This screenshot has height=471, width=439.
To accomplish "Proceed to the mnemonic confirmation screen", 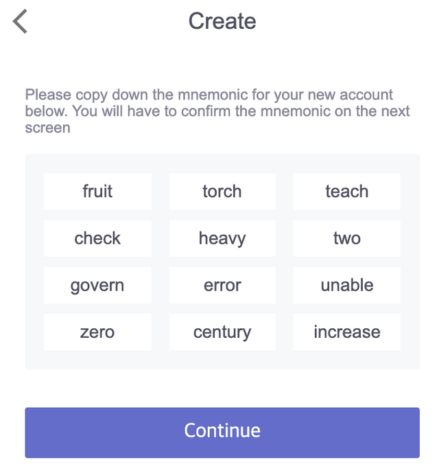I will (222, 432).
